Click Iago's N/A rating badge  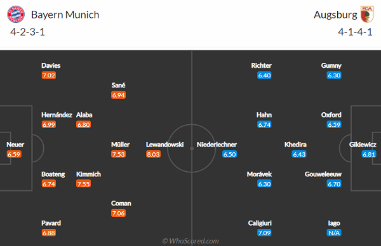tap(334, 233)
